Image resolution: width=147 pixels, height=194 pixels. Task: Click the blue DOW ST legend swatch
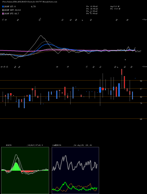tap(3, 6)
